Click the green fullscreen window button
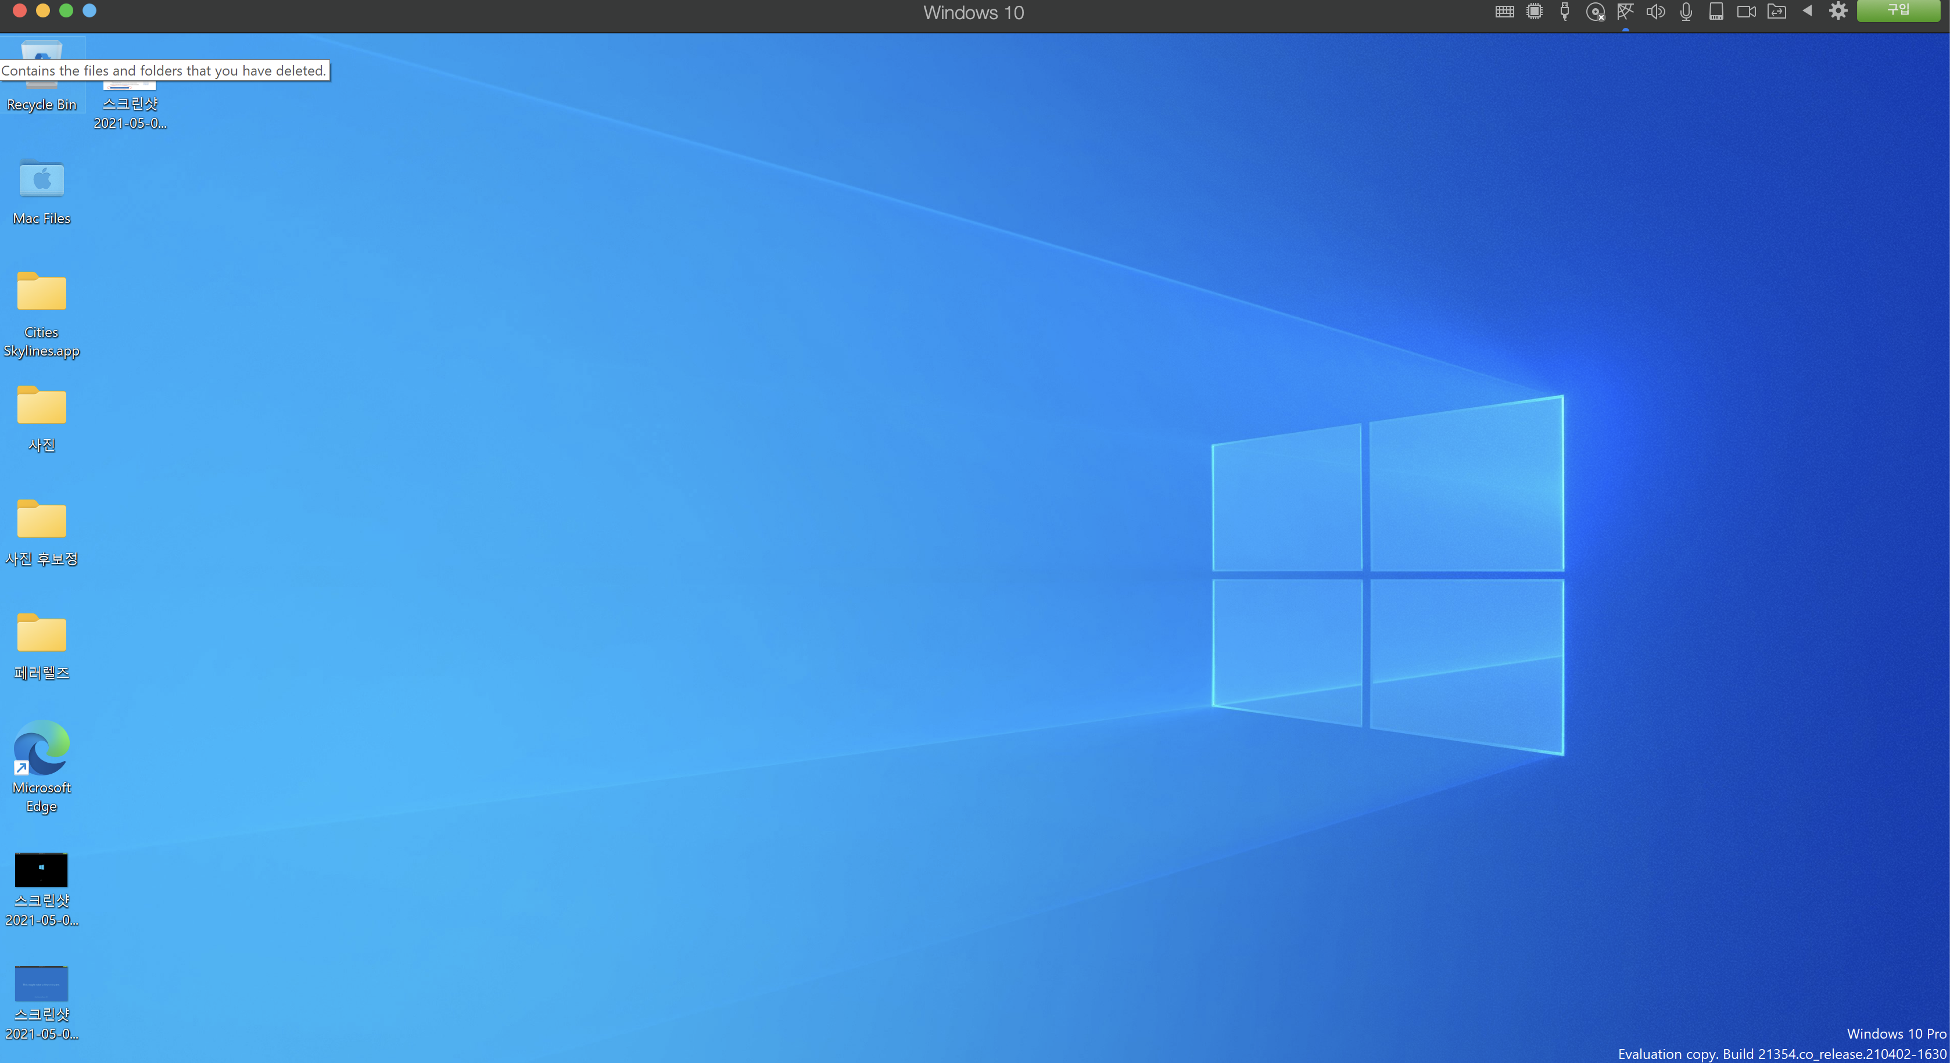The image size is (1950, 1063). click(x=66, y=10)
